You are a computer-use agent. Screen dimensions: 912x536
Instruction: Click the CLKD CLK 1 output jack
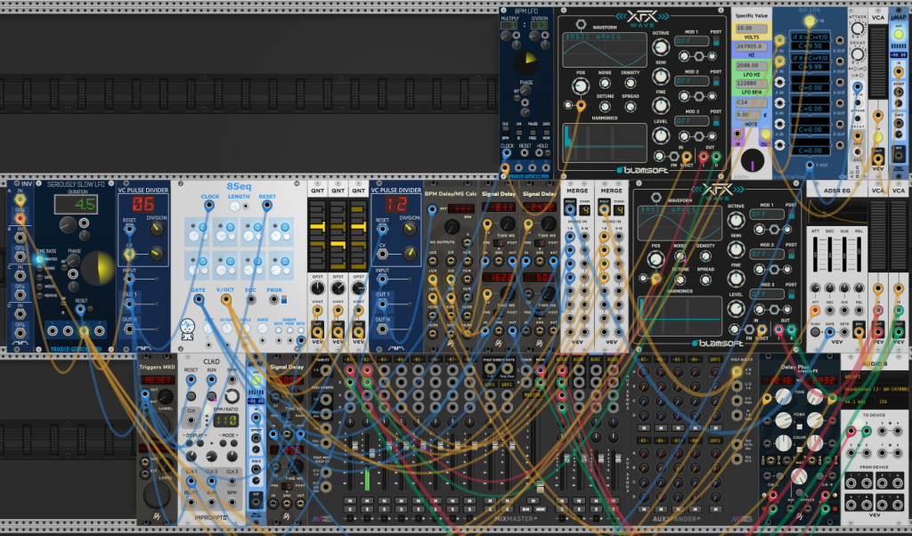pyautogui.click(x=191, y=481)
